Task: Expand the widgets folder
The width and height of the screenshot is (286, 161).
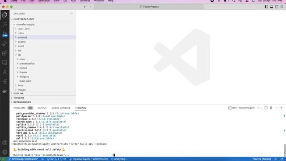Action: coord(43,77)
